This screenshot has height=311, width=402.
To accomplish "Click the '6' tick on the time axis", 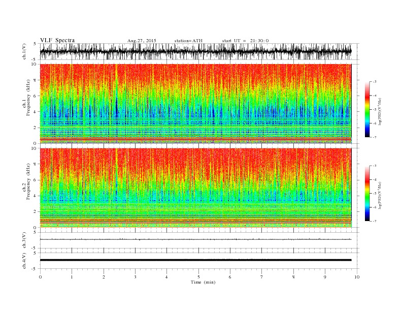I will point(230,277).
